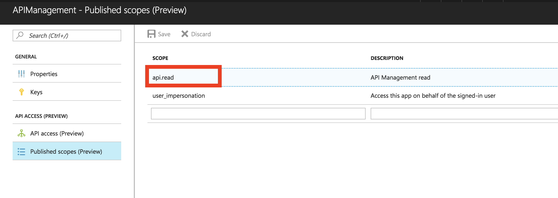Go to API access (Preview)
The height and width of the screenshot is (198, 558).
click(x=67, y=133)
